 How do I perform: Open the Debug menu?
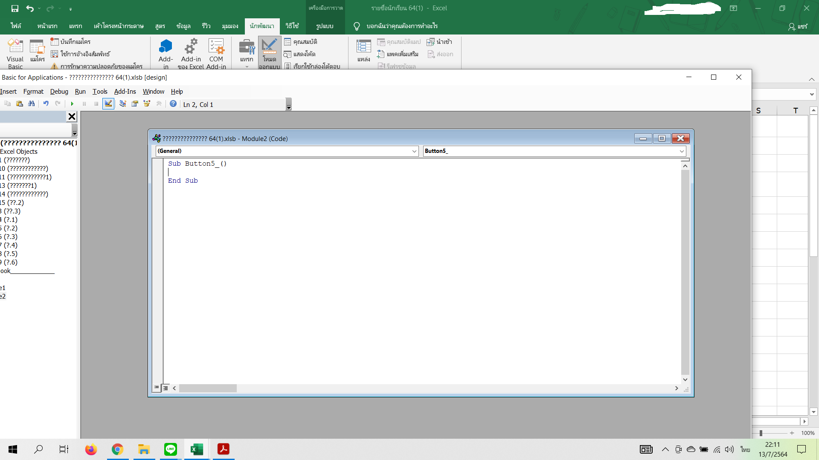click(59, 92)
